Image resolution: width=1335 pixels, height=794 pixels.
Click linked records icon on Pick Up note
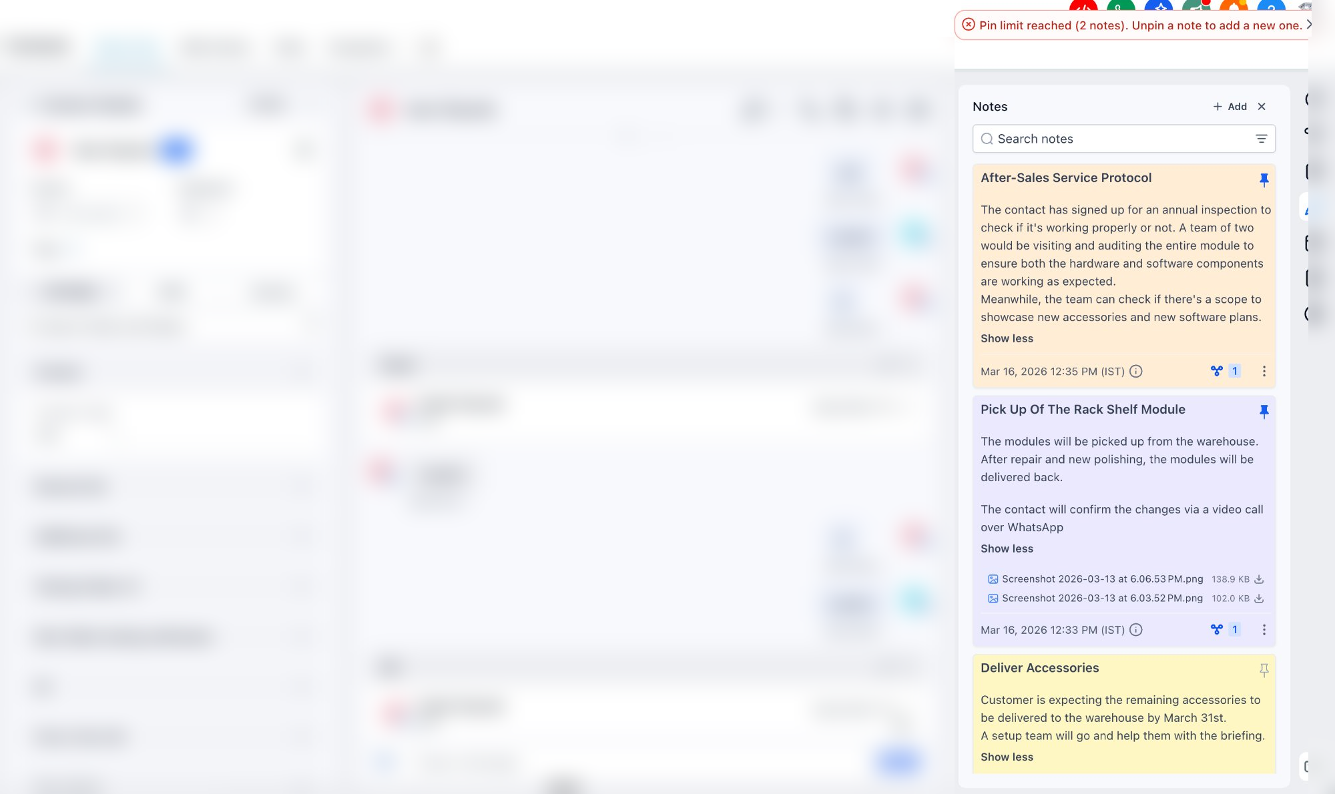1217,629
